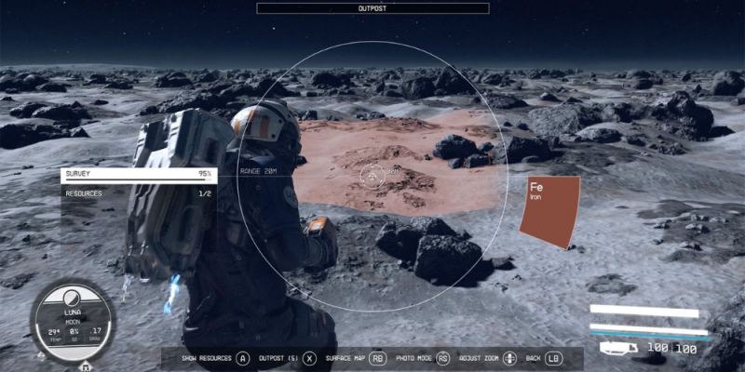This screenshot has height=372, width=745.
Task: Click the LB button icon for Back
Action: click(553, 358)
